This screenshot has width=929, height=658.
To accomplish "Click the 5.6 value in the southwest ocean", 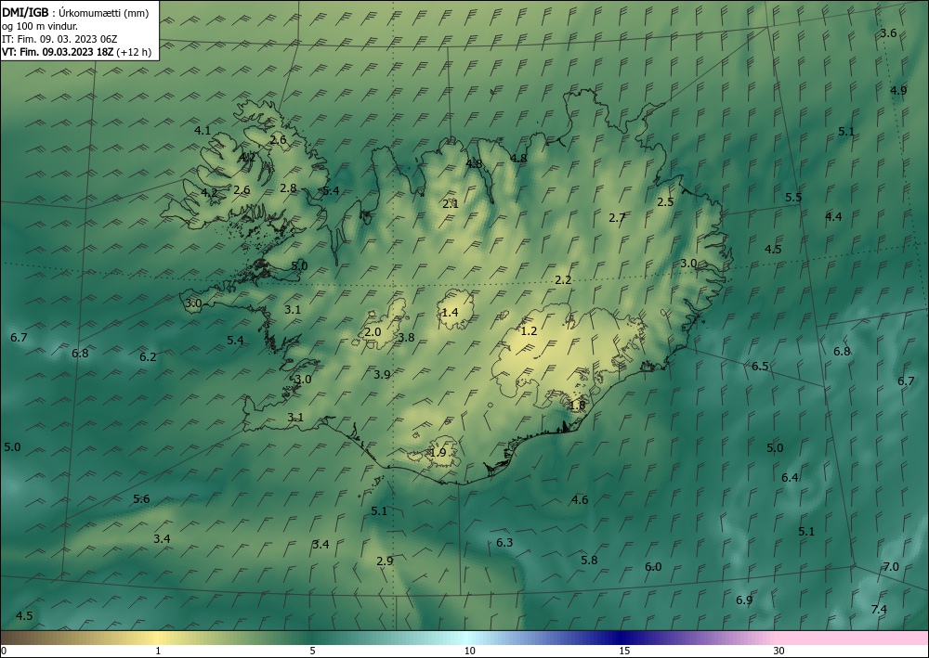I will click(141, 499).
